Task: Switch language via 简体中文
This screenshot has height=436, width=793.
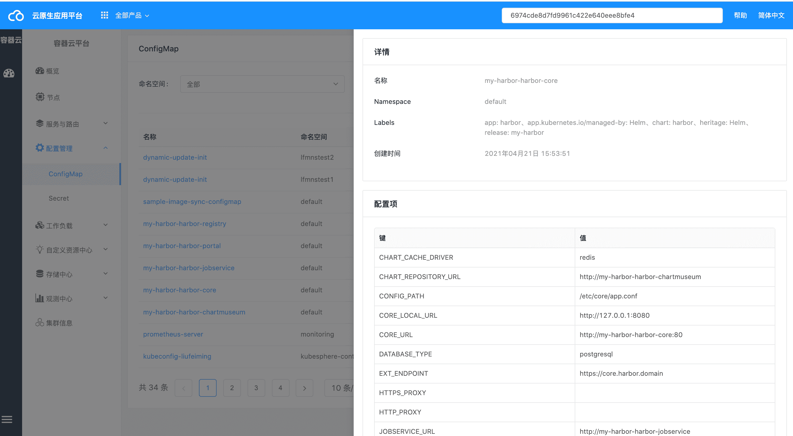Action: coord(771,15)
